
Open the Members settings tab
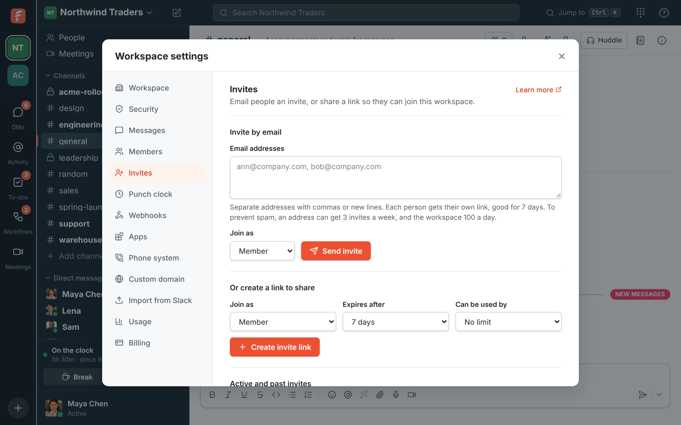click(x=157, y=152)
